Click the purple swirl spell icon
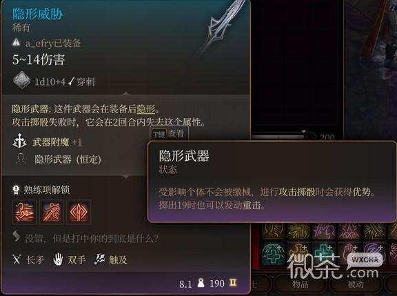The width and height of the screenshot is (397, 296). click(x=374, y=253)
